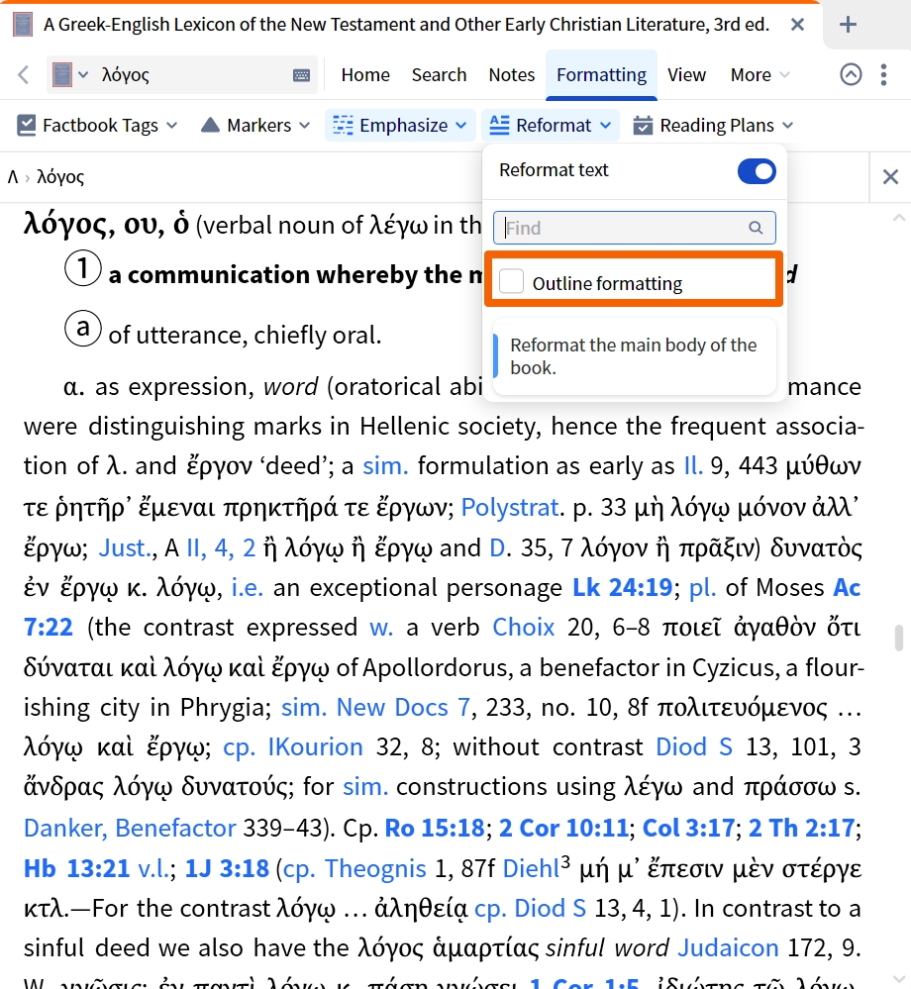Click the Factbook Tags checkmark icon
This screenshot has height=989, width=911.
coord(26,125)
